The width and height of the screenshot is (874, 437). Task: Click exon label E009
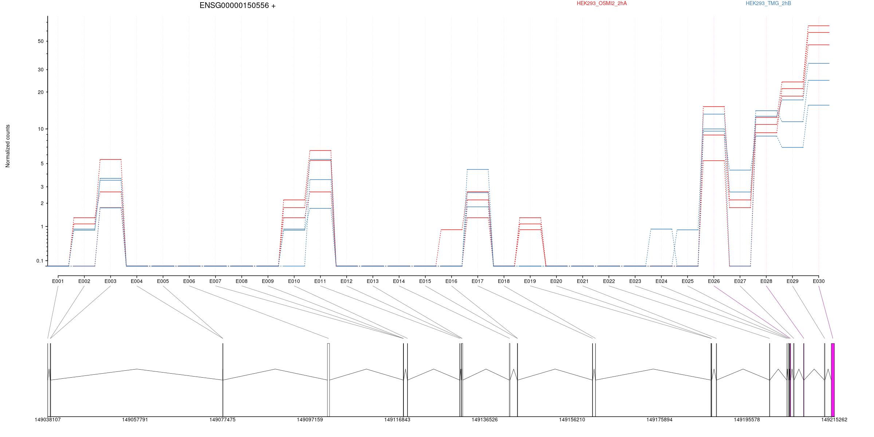[268, 281]
